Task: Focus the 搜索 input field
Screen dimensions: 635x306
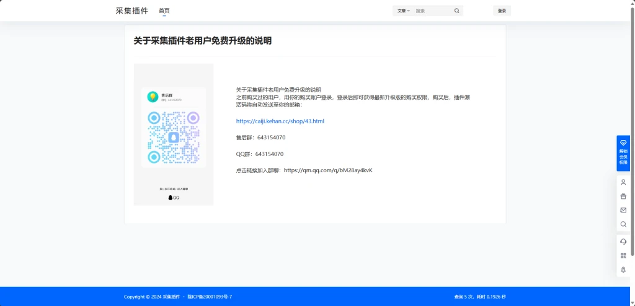Action: [x=432, y=11]
